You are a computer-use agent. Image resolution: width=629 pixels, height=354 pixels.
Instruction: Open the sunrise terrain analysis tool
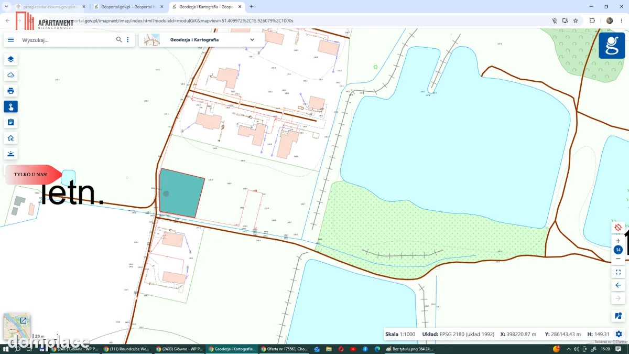[x=10, y=154]
